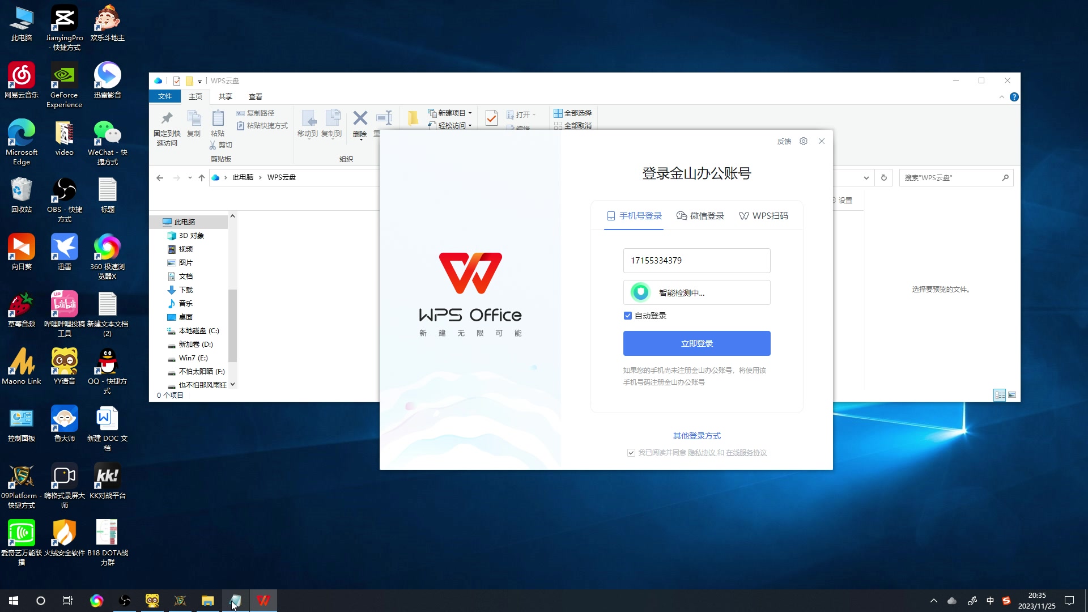Click the 智能检测中 verification slider box
Viewport: 1088px width, 612px height.
(696, 292)
